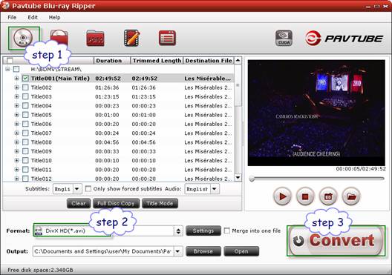Open the Edit menu

click(x=33, y=18)
